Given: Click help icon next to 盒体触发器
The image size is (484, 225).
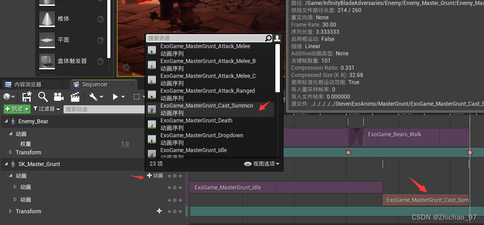Looking at the screenshot, I should [100, 61].
